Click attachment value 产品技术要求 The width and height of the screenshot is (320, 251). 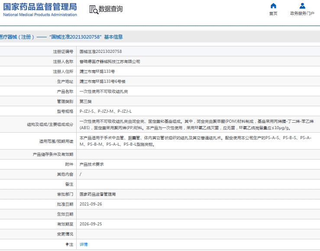tap(92, 164)
